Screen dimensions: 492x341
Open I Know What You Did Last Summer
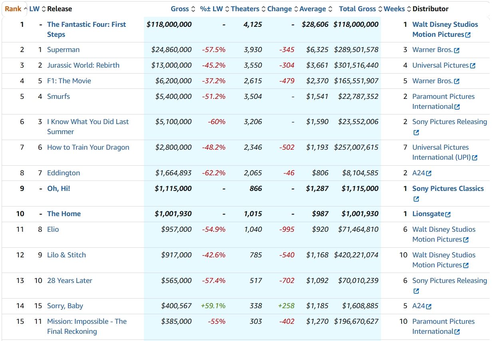(88, 126)
